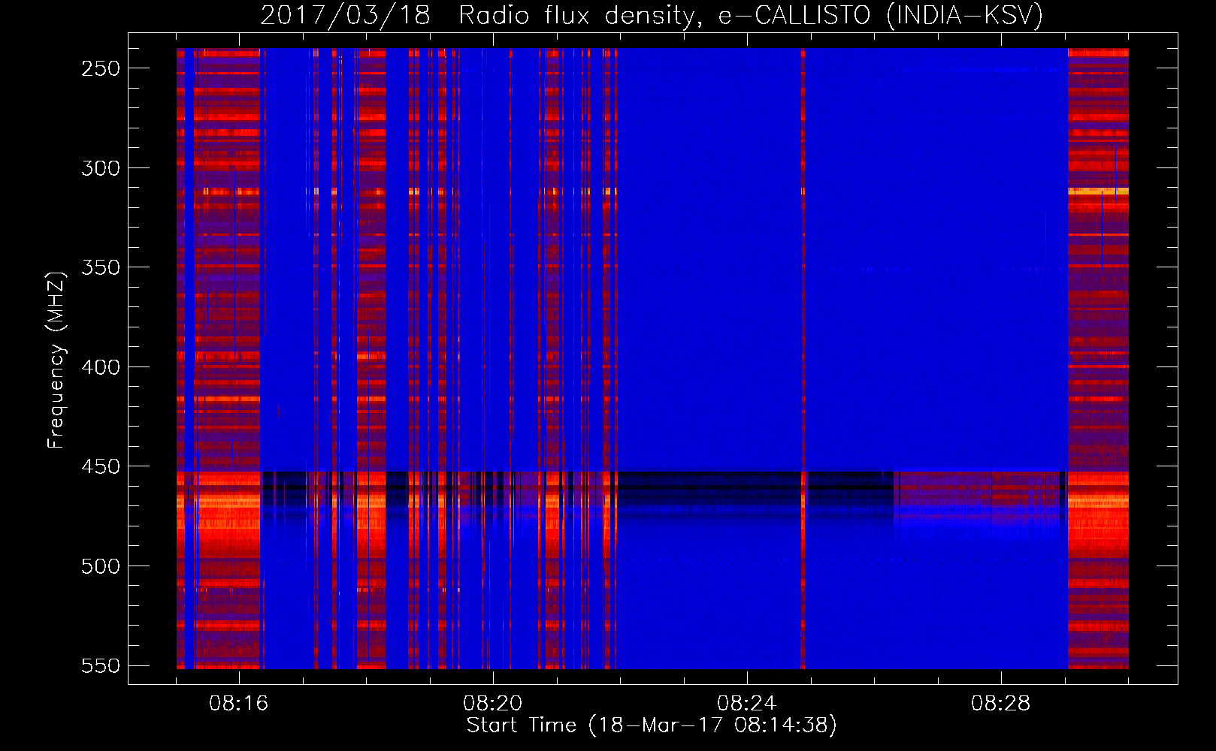
Task: Click the 08:20 time tick label
Action: click(493, 704)
